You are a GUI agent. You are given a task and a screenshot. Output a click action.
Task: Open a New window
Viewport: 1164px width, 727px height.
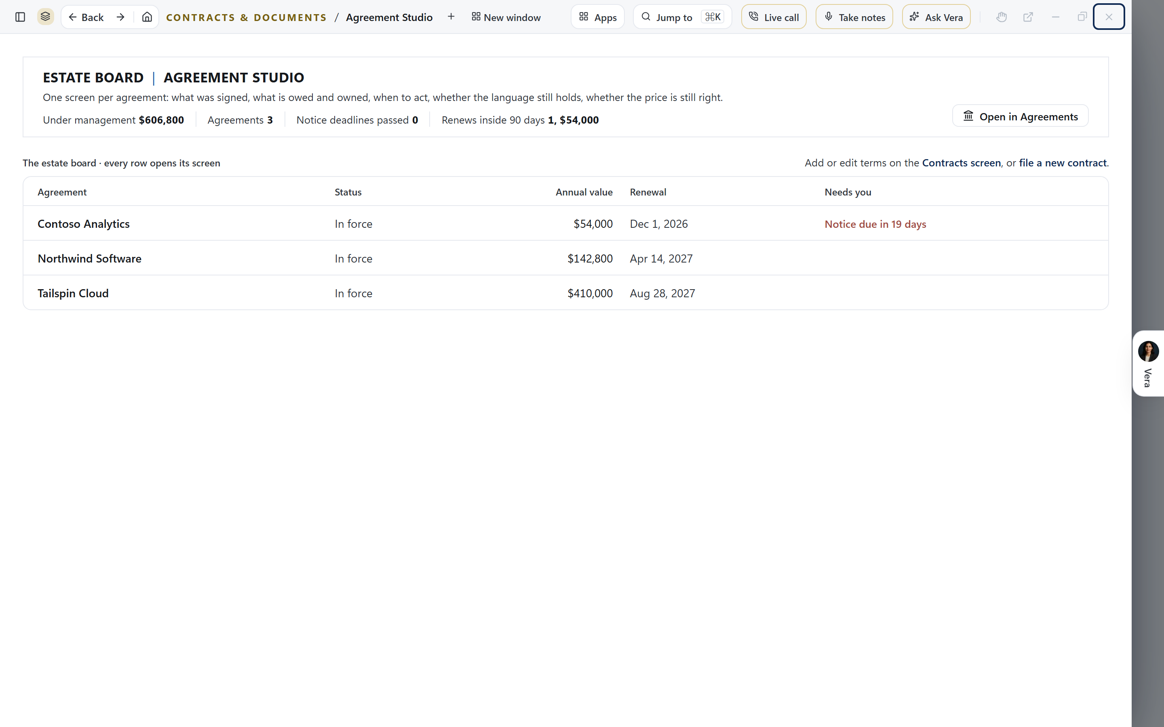point(506,17)
